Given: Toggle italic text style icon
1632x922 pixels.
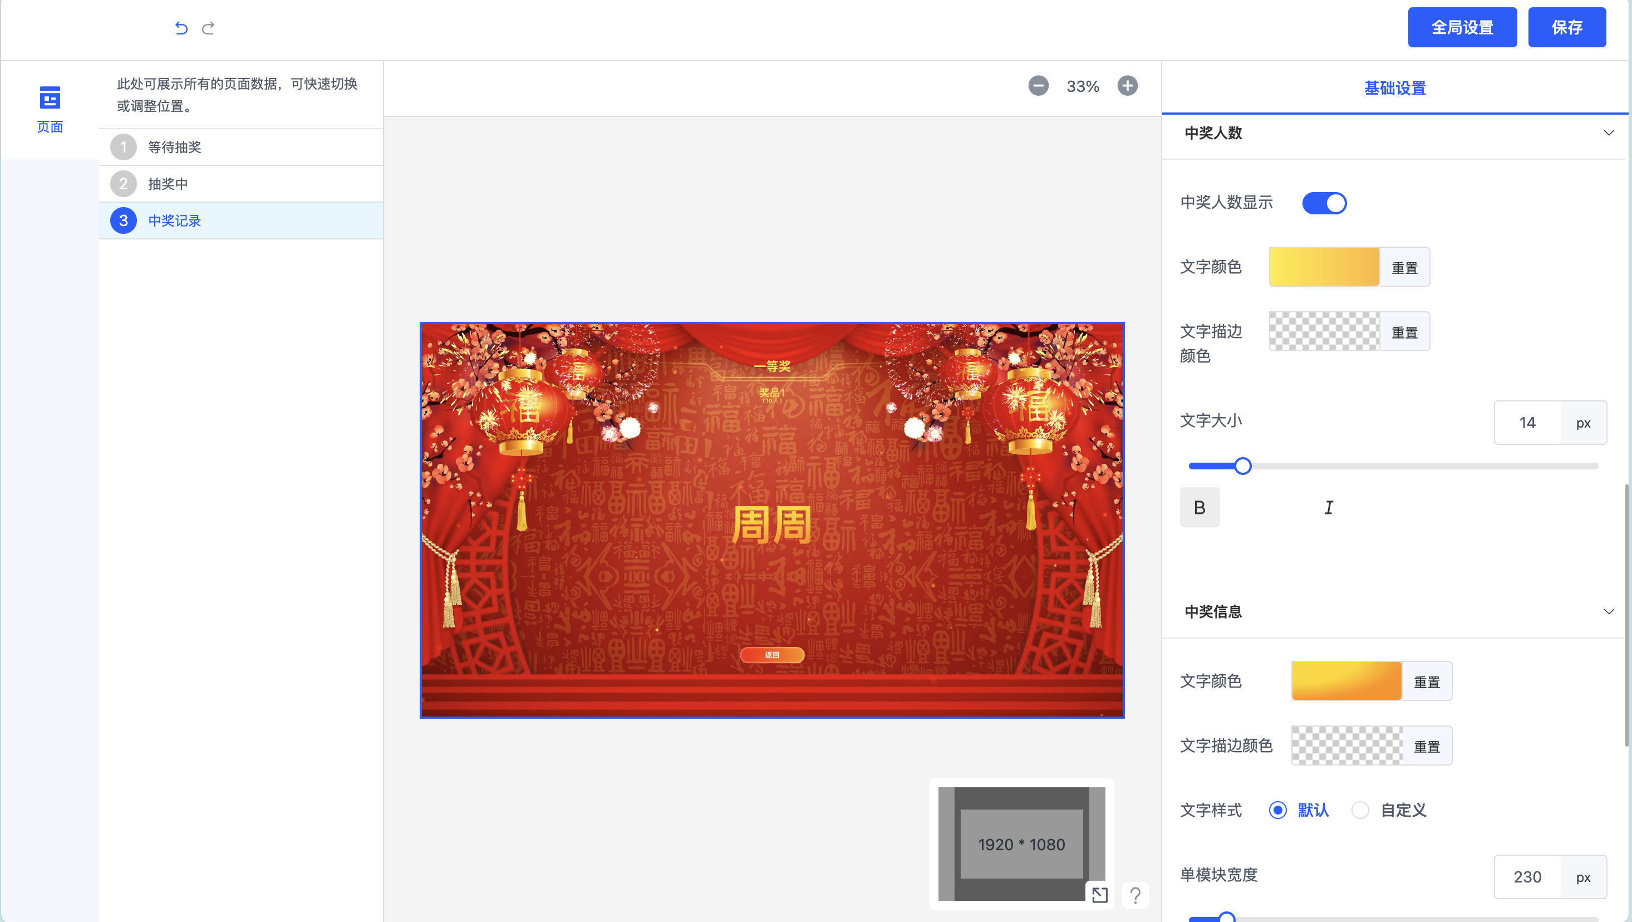Looking at the screenshot, I should [x=1329, y=507].
